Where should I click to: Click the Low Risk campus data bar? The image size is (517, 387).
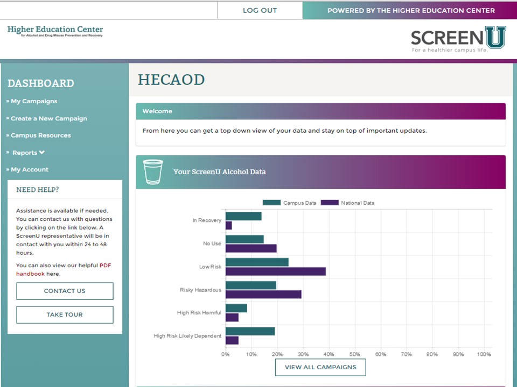257,262
